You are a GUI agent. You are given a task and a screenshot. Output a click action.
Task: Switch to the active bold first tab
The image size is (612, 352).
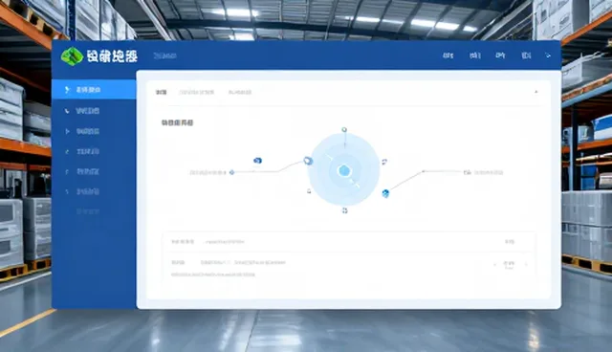click(162, 92)
